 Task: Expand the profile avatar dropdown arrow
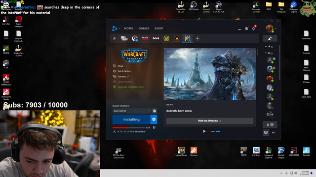(x=276, y=29)
